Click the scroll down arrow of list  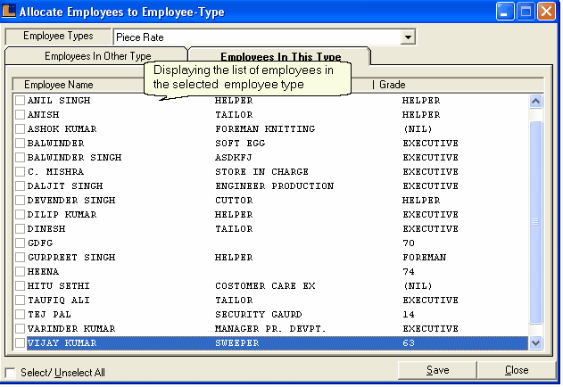535,342
